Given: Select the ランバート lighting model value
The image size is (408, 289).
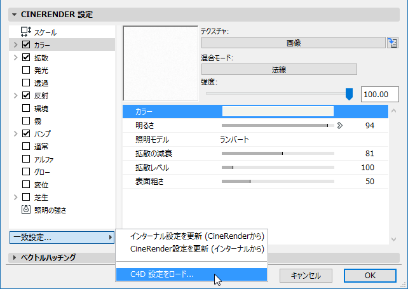Looking at the screenshot, I should [x=234, y=140].
